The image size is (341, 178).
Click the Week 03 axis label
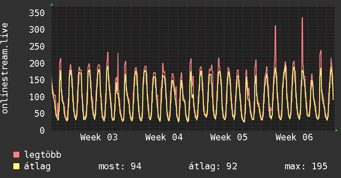click(x=99, y=137)
